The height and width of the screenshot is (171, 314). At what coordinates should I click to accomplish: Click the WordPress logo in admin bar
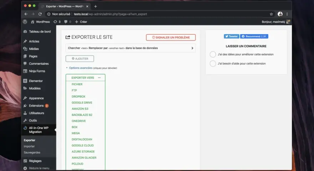click(25, 22)
